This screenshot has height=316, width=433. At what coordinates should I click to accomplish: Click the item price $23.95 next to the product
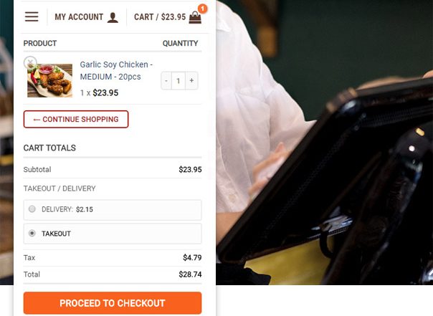tap(105, 92)
